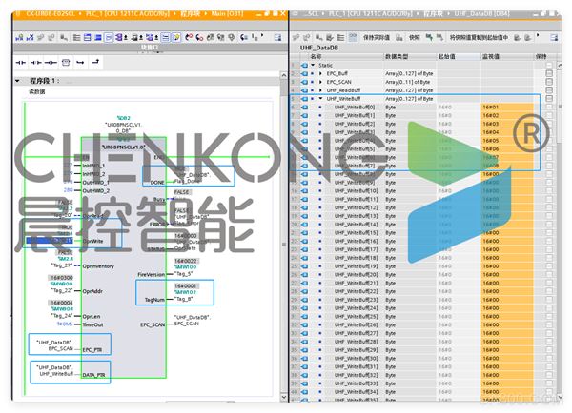This screenshot has width=572, height=413.
Task: Click the load start values icon after 将快照值复制到起始值中
Action: click(518, 37)
